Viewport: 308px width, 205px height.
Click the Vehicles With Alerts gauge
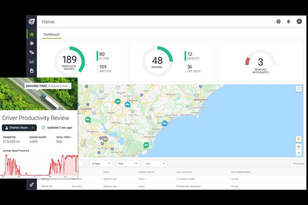260,61
